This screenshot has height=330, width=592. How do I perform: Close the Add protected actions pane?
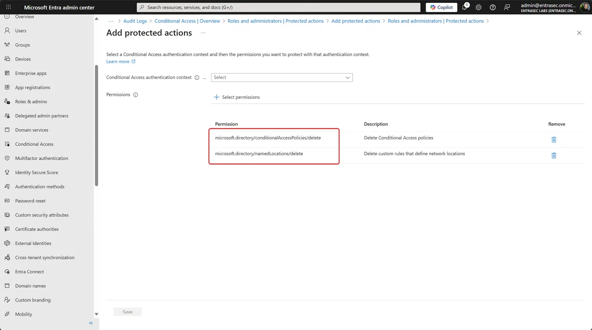[579, 33]
